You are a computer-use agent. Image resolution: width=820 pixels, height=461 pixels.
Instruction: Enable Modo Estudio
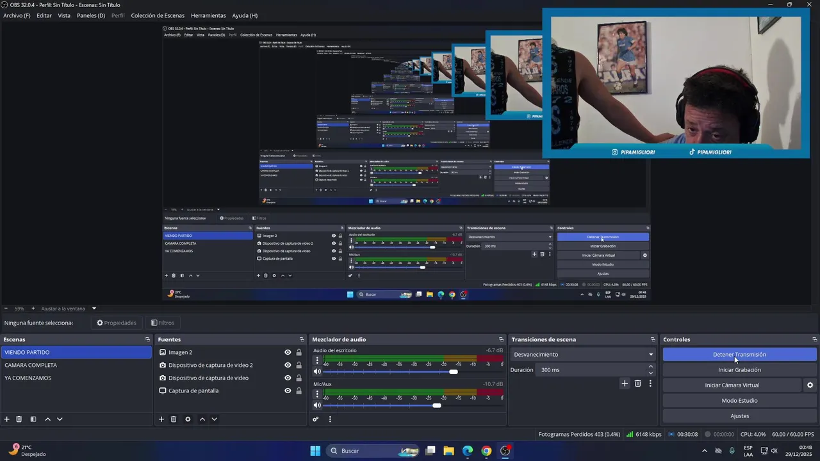[739, 401]
